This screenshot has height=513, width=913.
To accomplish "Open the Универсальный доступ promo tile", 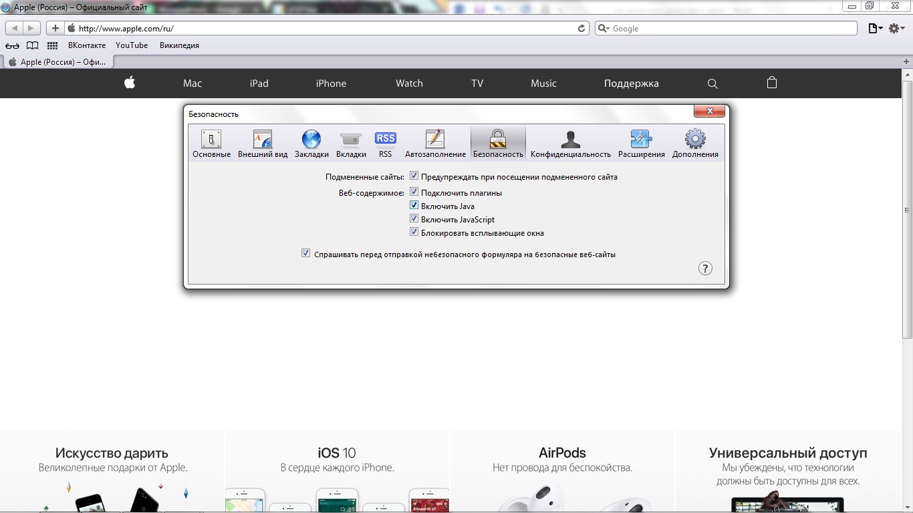I will coord(788,472).
